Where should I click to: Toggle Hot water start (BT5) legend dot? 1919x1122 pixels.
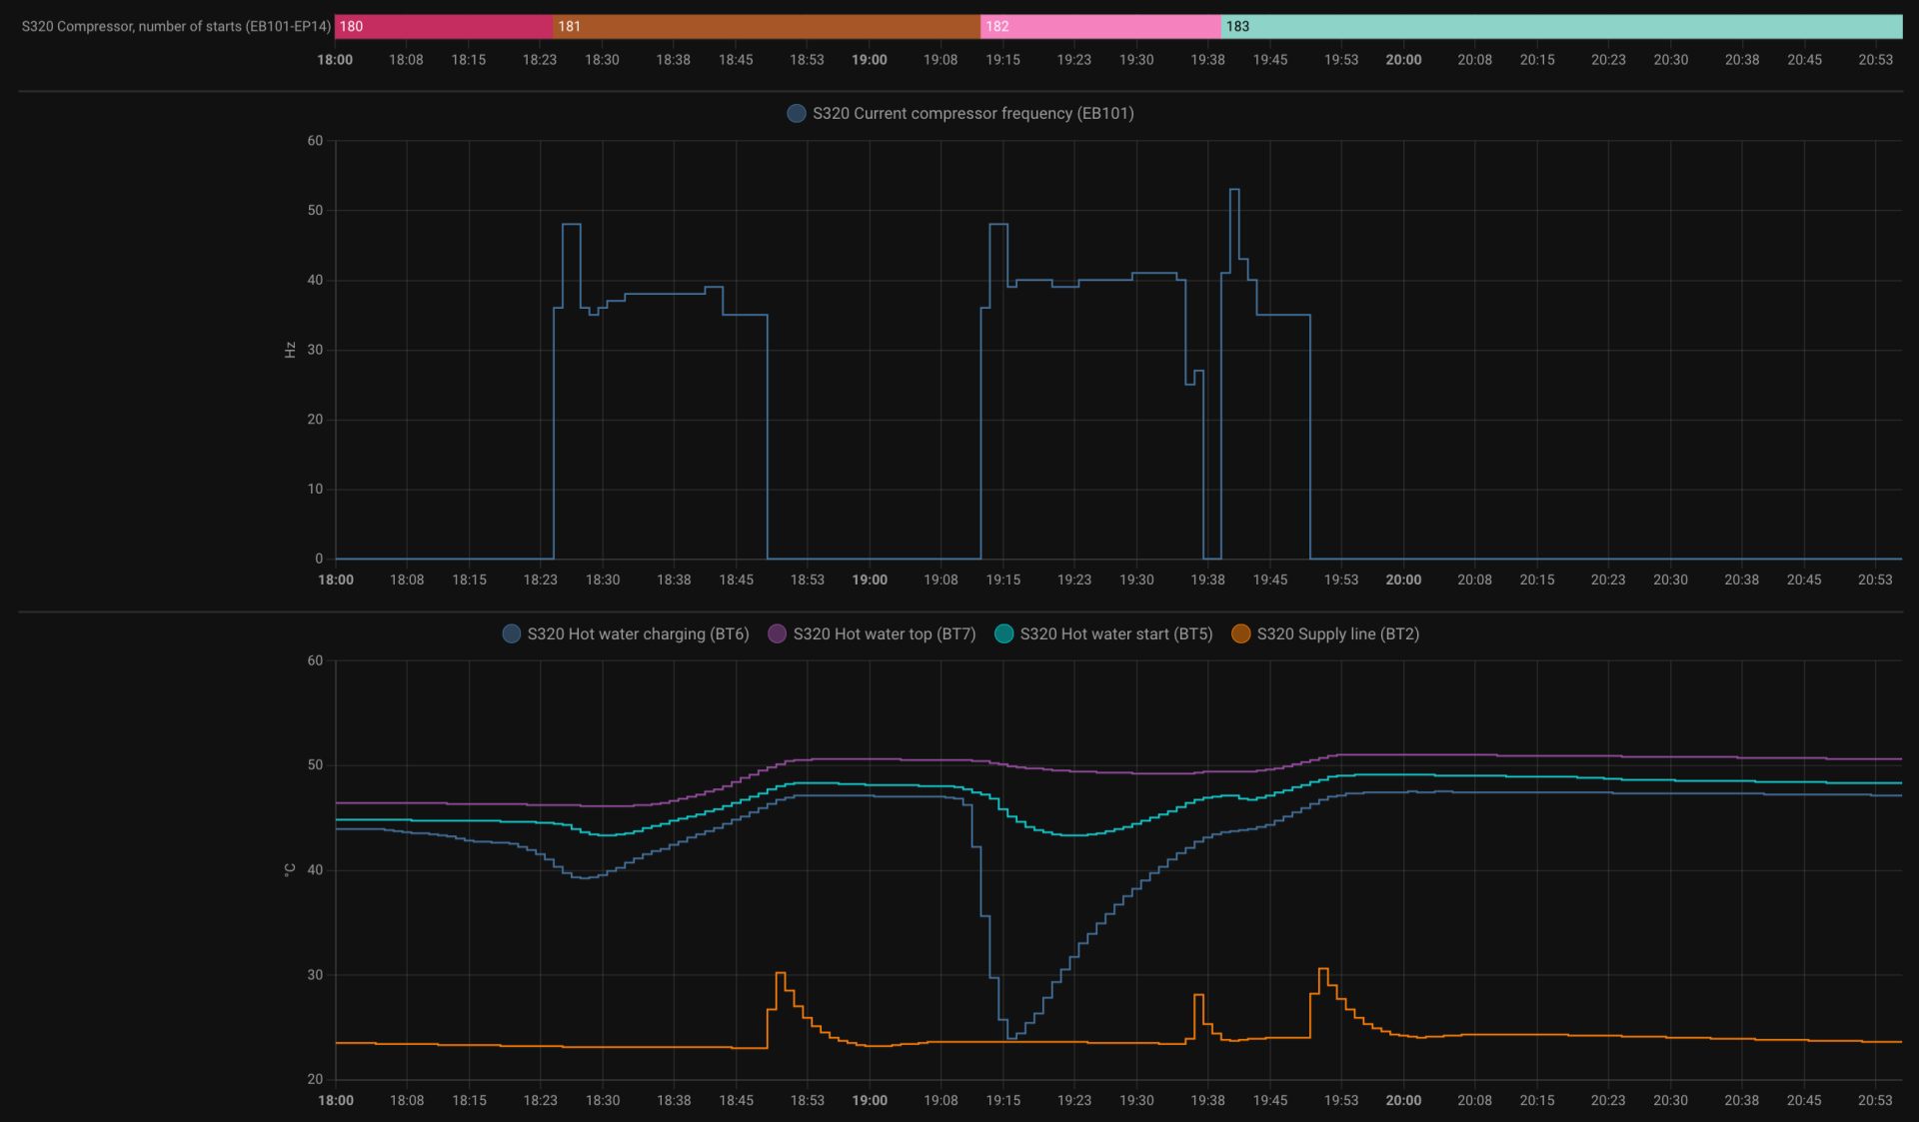click(x=1003, y=634)
